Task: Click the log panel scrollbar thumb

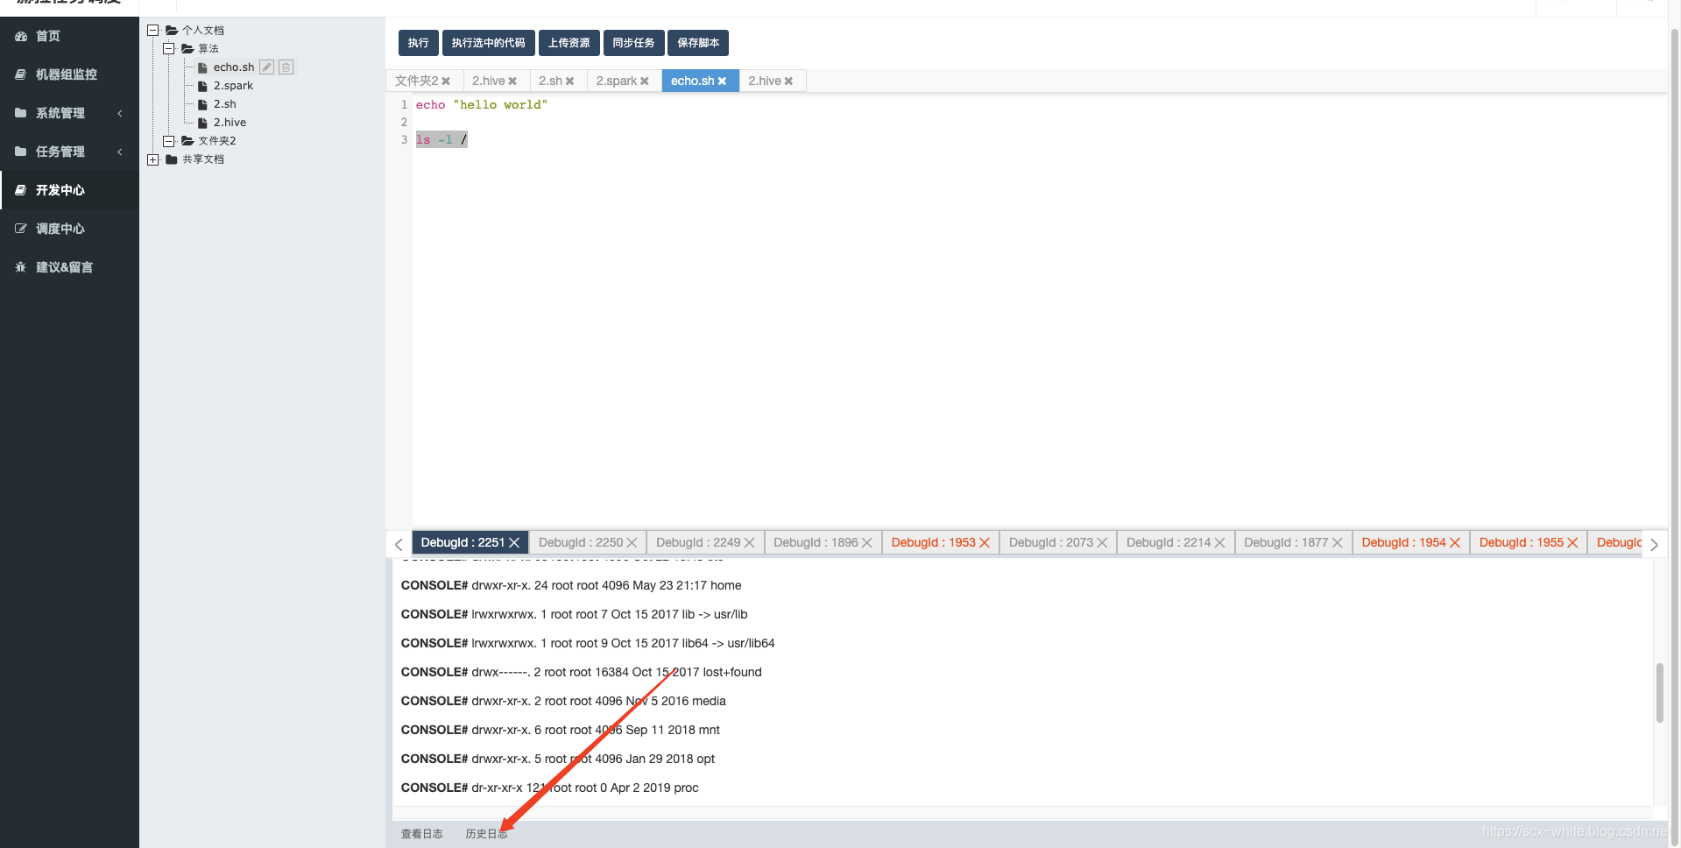Action: pyautogui.click(x=1659, y=693)
